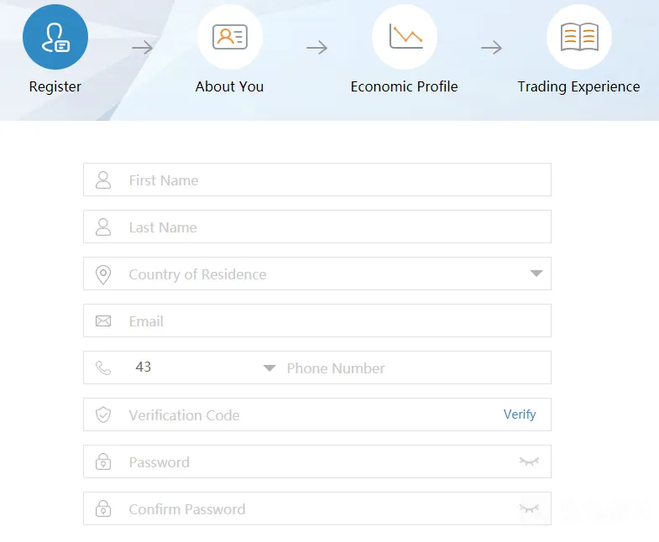Go to the Trading Experience step label
This screenshot has height=542, width=659.
tap(578, 86)
